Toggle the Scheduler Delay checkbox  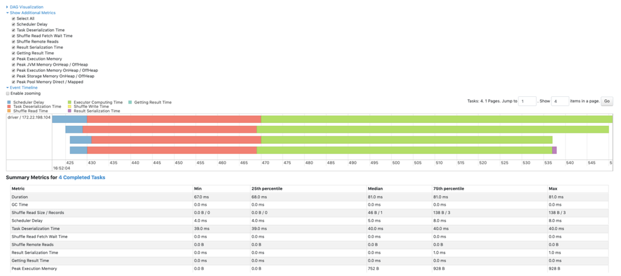pyautogui.click(x=13, y=24)
